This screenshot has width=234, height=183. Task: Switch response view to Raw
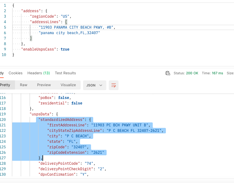24,85
